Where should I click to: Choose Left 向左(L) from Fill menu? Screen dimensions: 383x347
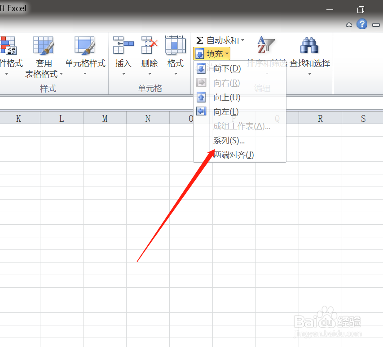coord(240,111)
